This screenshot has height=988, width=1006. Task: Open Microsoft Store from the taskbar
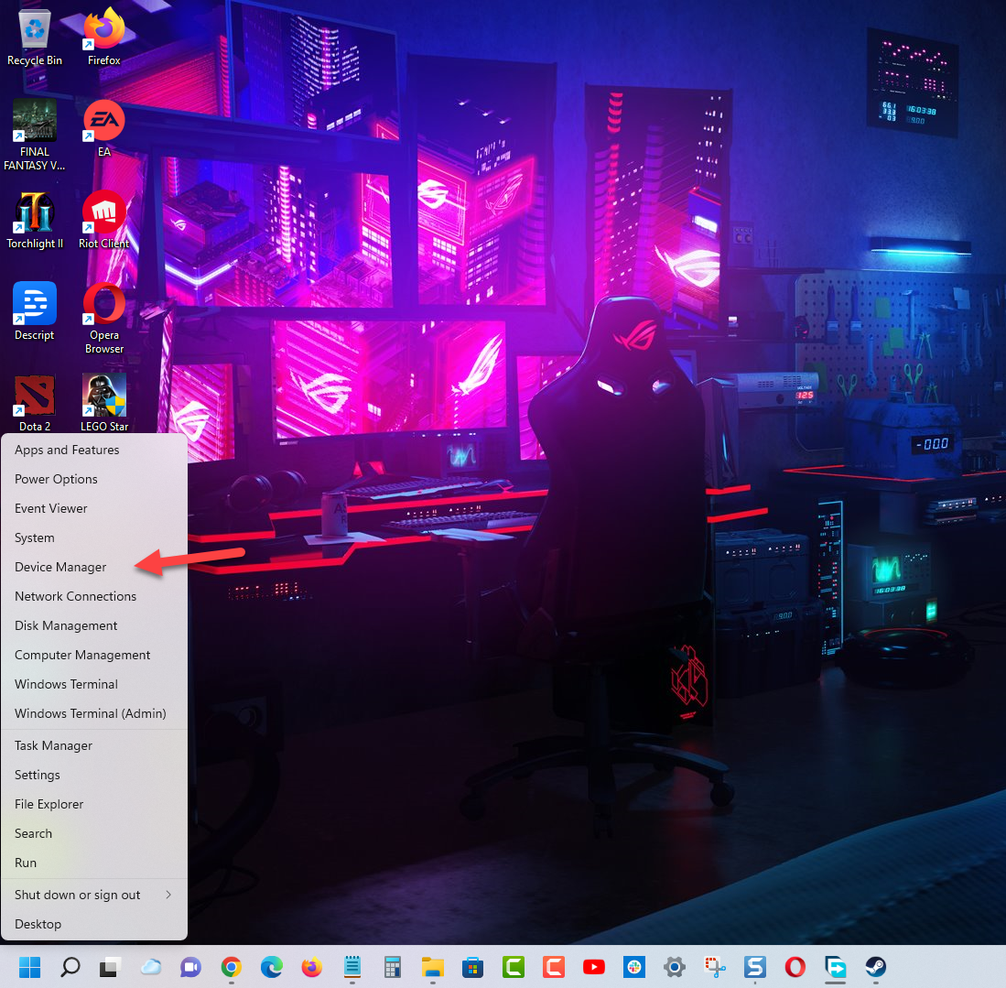click(x=473, y=967)
